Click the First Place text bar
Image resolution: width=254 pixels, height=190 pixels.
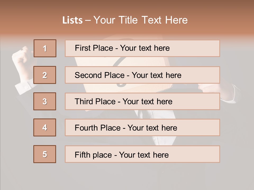tap(142, 48)
